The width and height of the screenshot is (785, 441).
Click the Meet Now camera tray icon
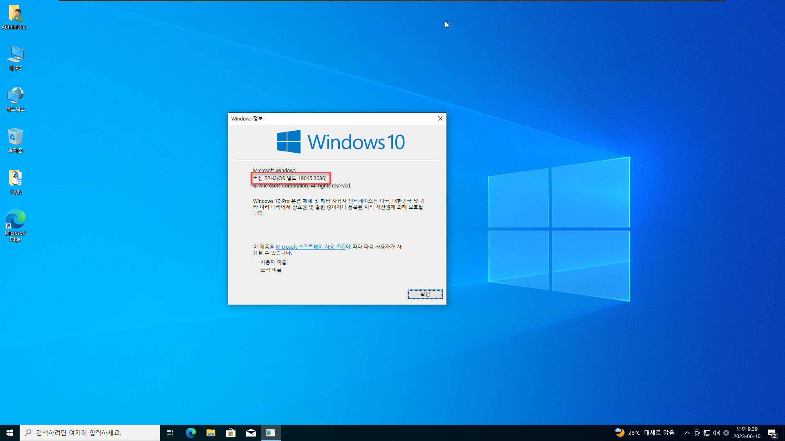(697, 433)
